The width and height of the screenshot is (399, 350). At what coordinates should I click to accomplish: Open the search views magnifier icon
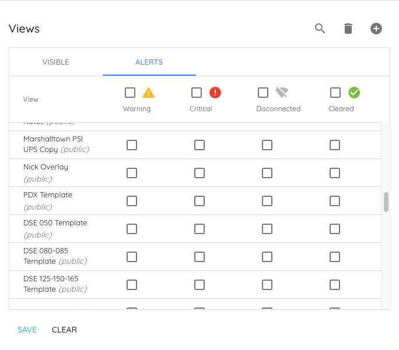coord(320,29)
